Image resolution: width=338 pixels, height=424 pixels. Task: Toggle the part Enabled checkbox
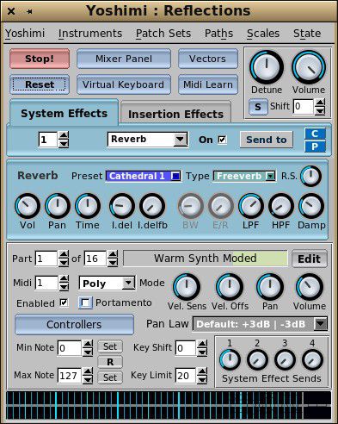tap(64, 302)
